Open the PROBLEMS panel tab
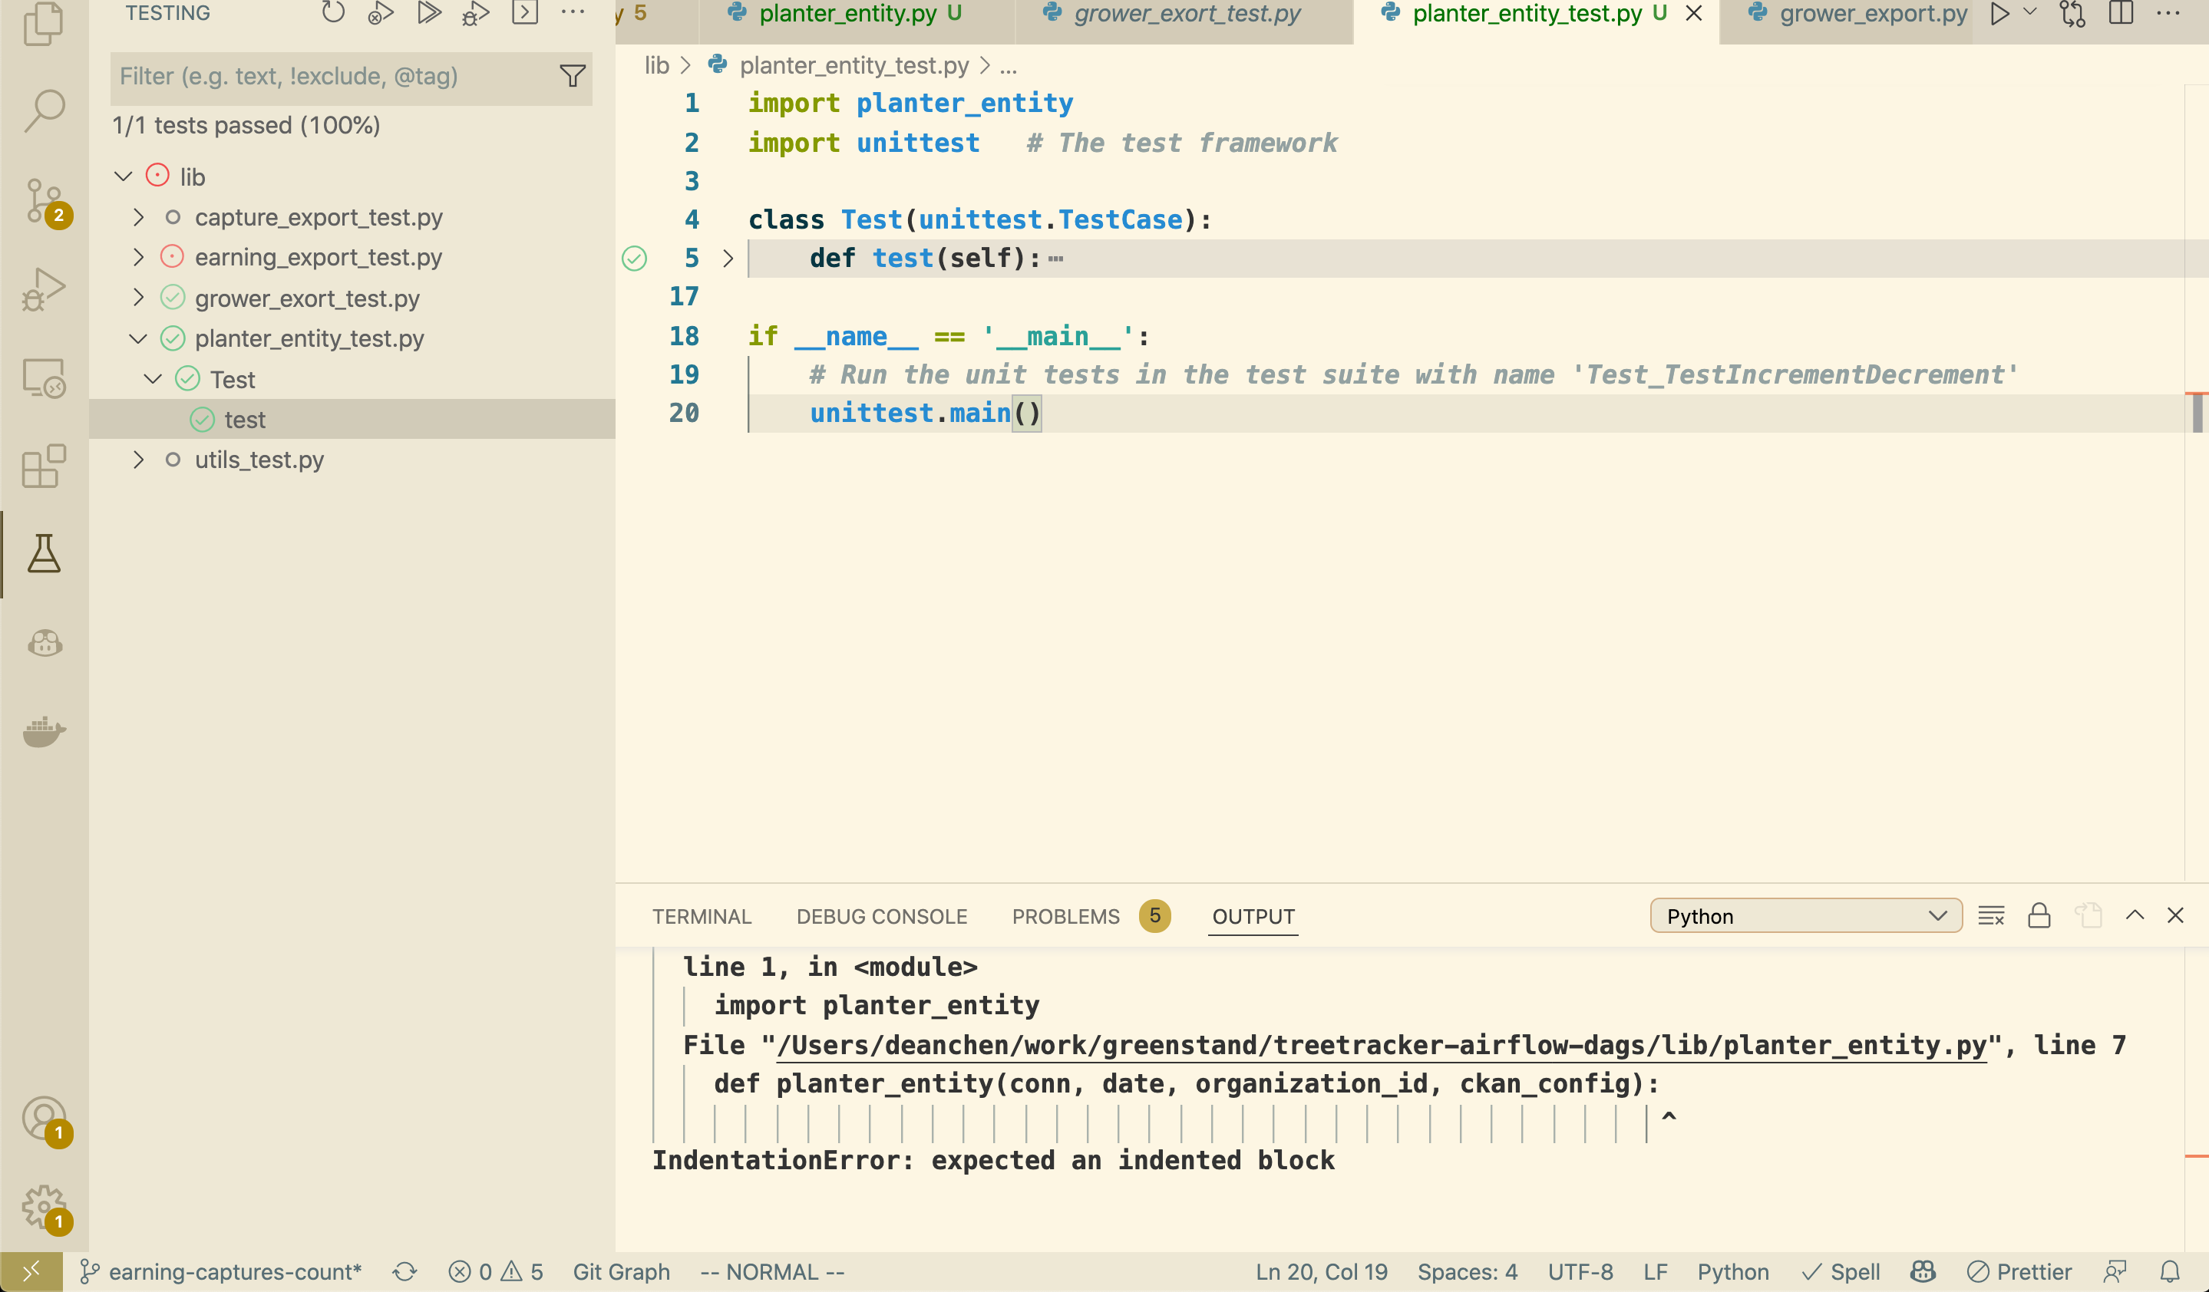 [1091, 916]
